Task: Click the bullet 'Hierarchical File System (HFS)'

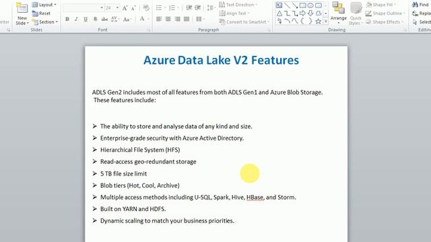Action: pos(140,150)
